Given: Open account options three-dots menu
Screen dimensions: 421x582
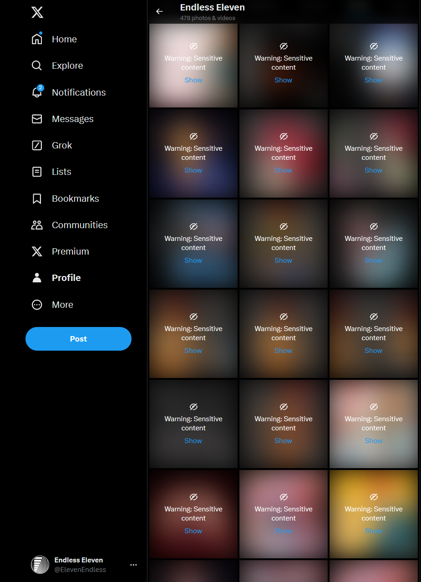Looking at the screenshot, I should [x=133, y=565].
